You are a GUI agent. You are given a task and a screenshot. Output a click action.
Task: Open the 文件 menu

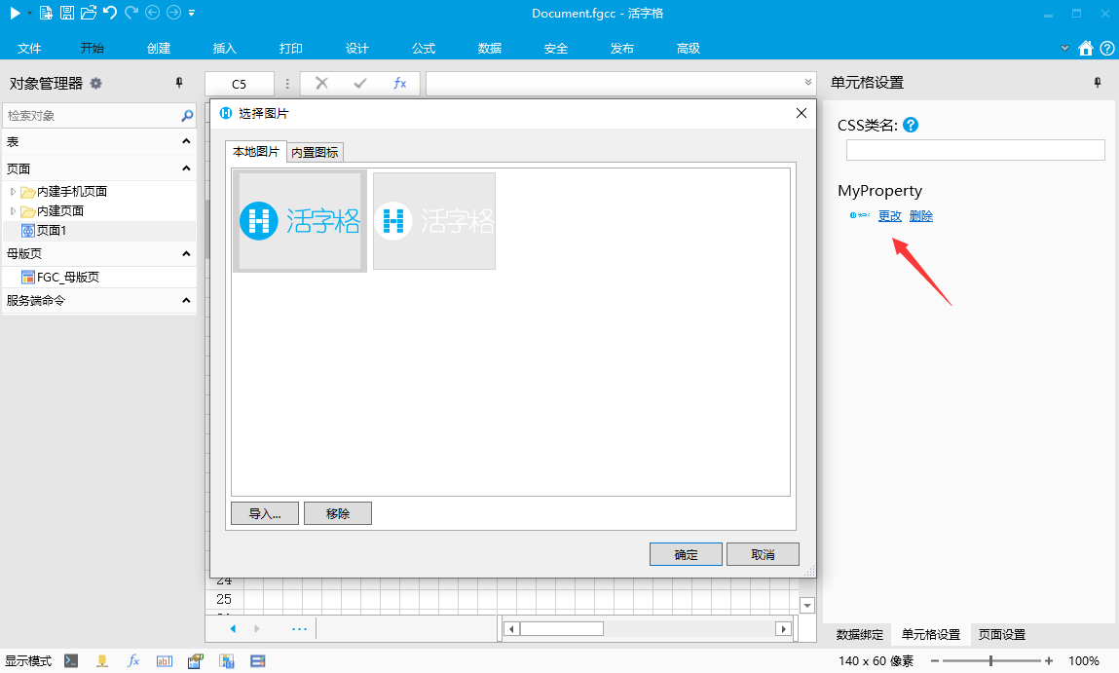(29, 48)
